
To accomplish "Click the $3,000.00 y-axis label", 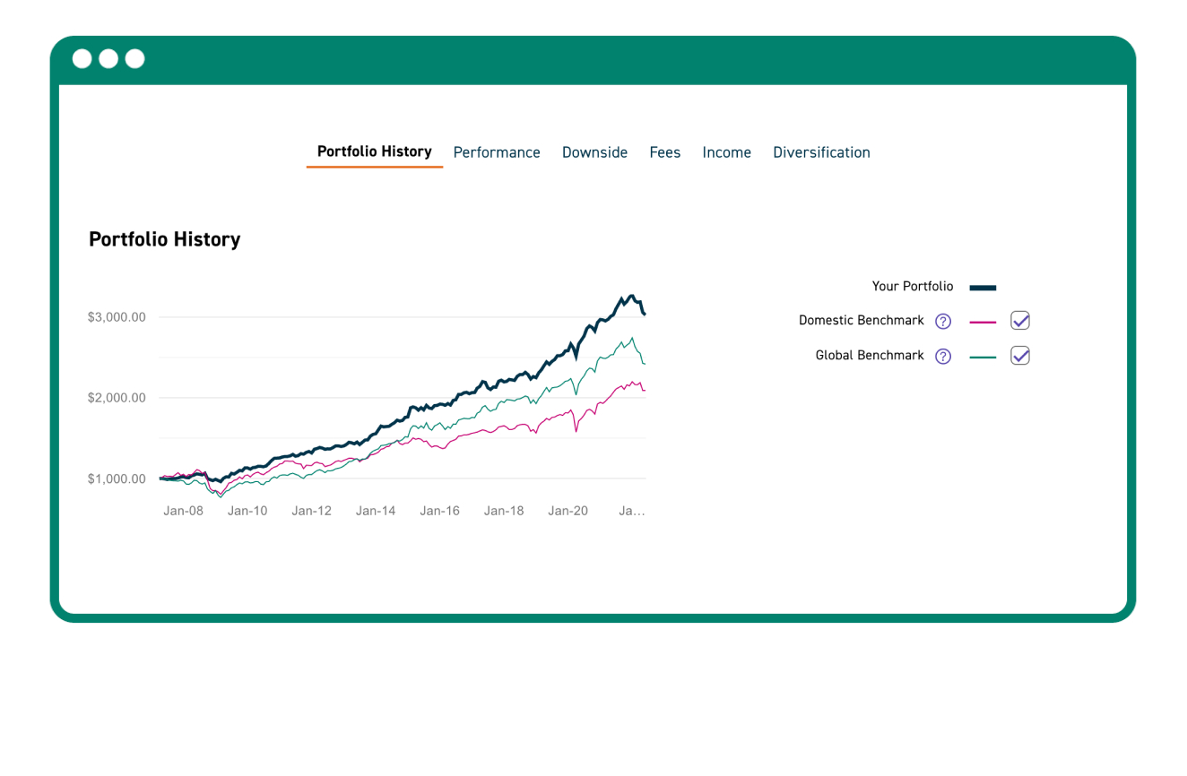I will point(117,316).
